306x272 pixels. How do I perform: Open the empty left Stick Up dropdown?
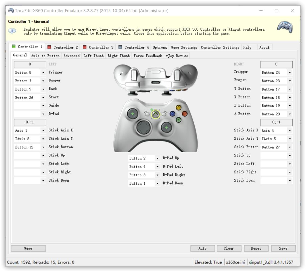pos(30,156)
